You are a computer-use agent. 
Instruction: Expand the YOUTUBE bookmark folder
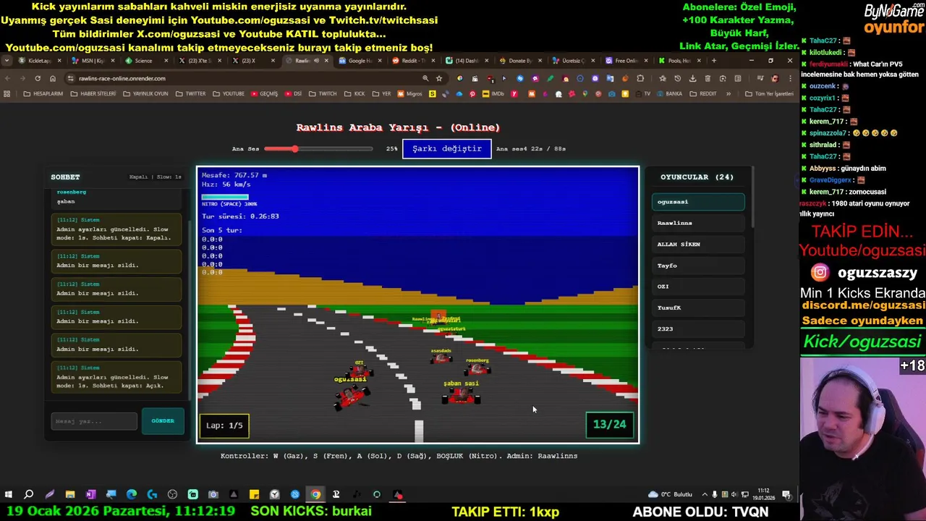[x=228, y=93]
